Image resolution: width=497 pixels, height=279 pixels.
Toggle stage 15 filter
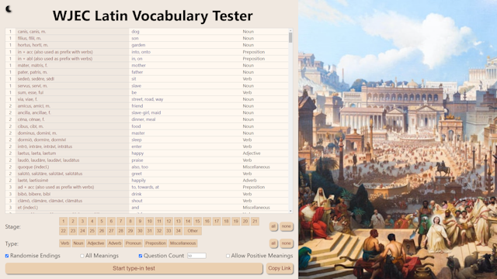[x=197, y=222]
